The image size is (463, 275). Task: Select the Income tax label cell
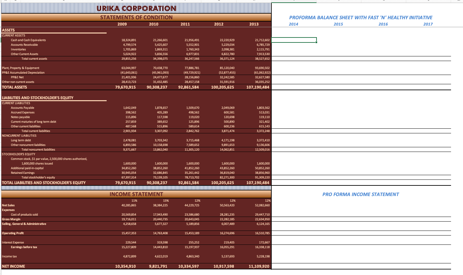pos(9,256)
